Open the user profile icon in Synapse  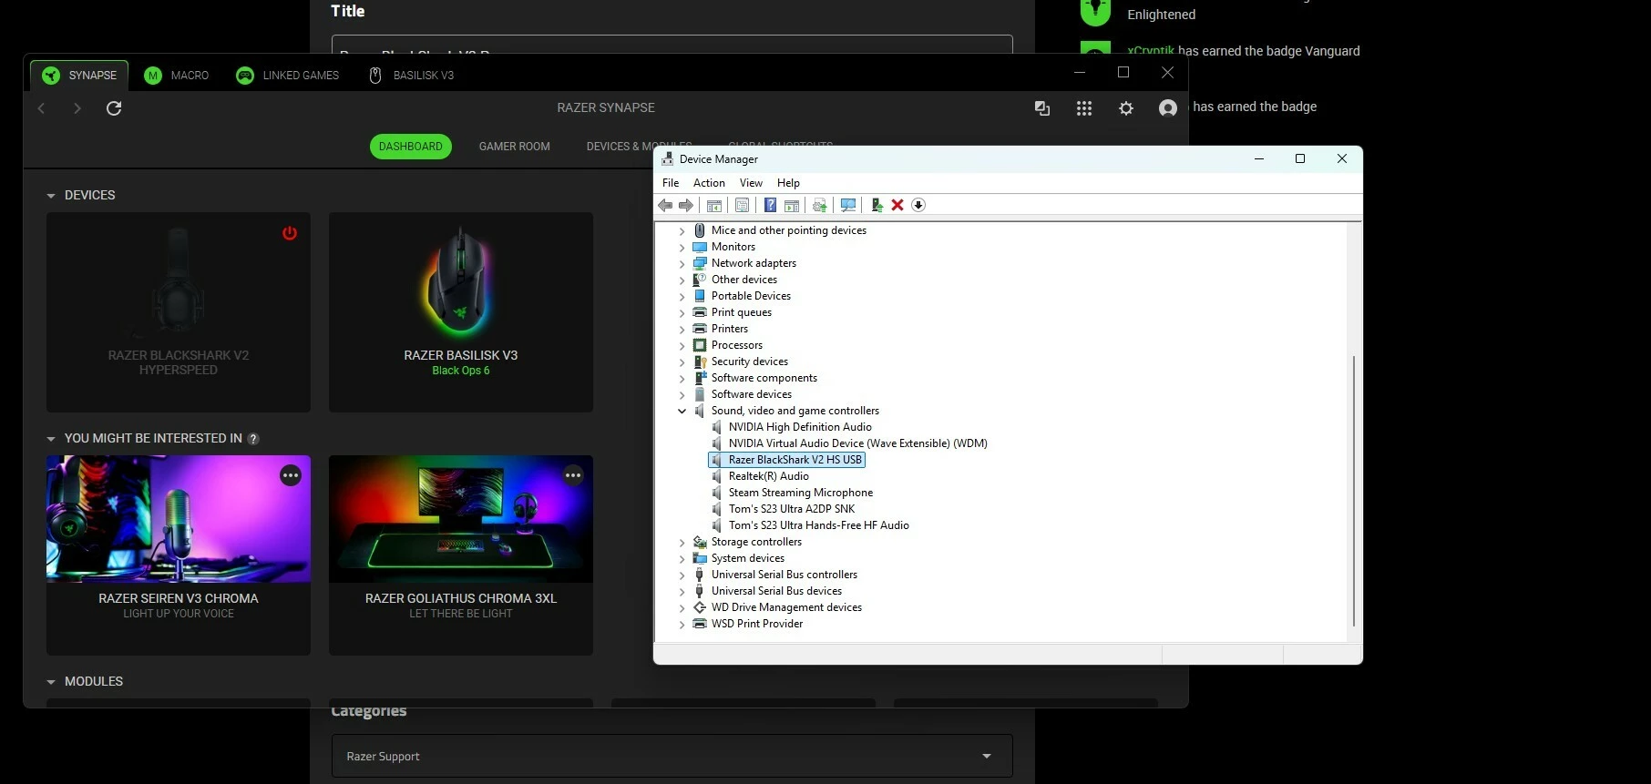click(1168, 108)
